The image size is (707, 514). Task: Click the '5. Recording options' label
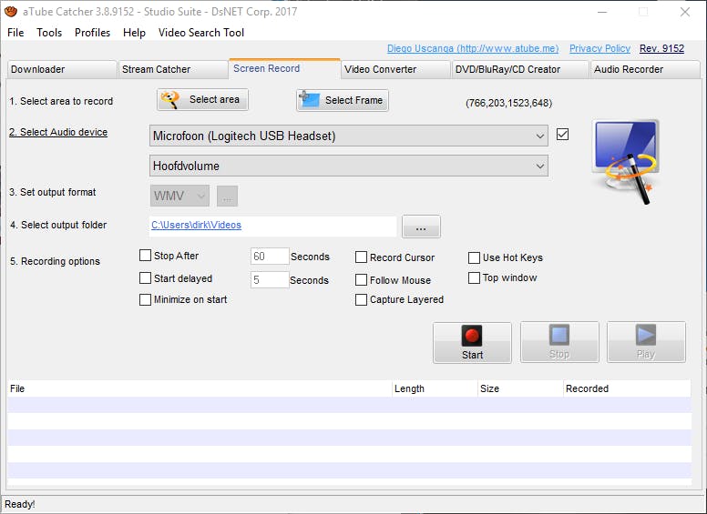pos(55,261)
